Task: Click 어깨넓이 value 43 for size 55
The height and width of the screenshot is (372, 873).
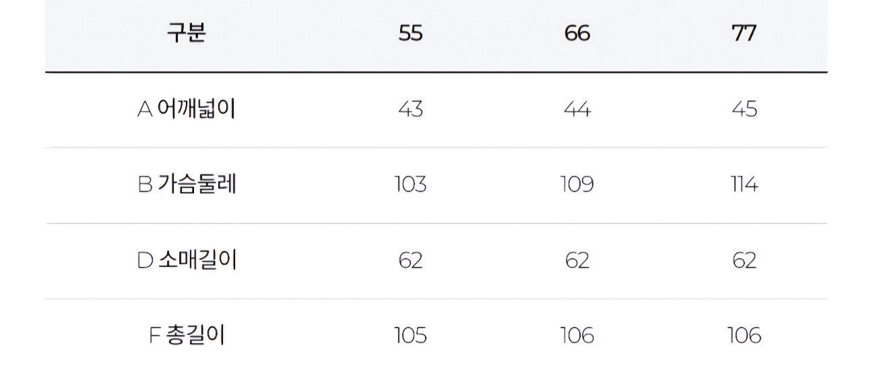Action: 410,109
